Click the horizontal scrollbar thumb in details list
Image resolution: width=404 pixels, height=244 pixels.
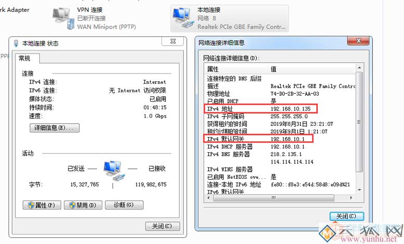(x=274, y=198)
